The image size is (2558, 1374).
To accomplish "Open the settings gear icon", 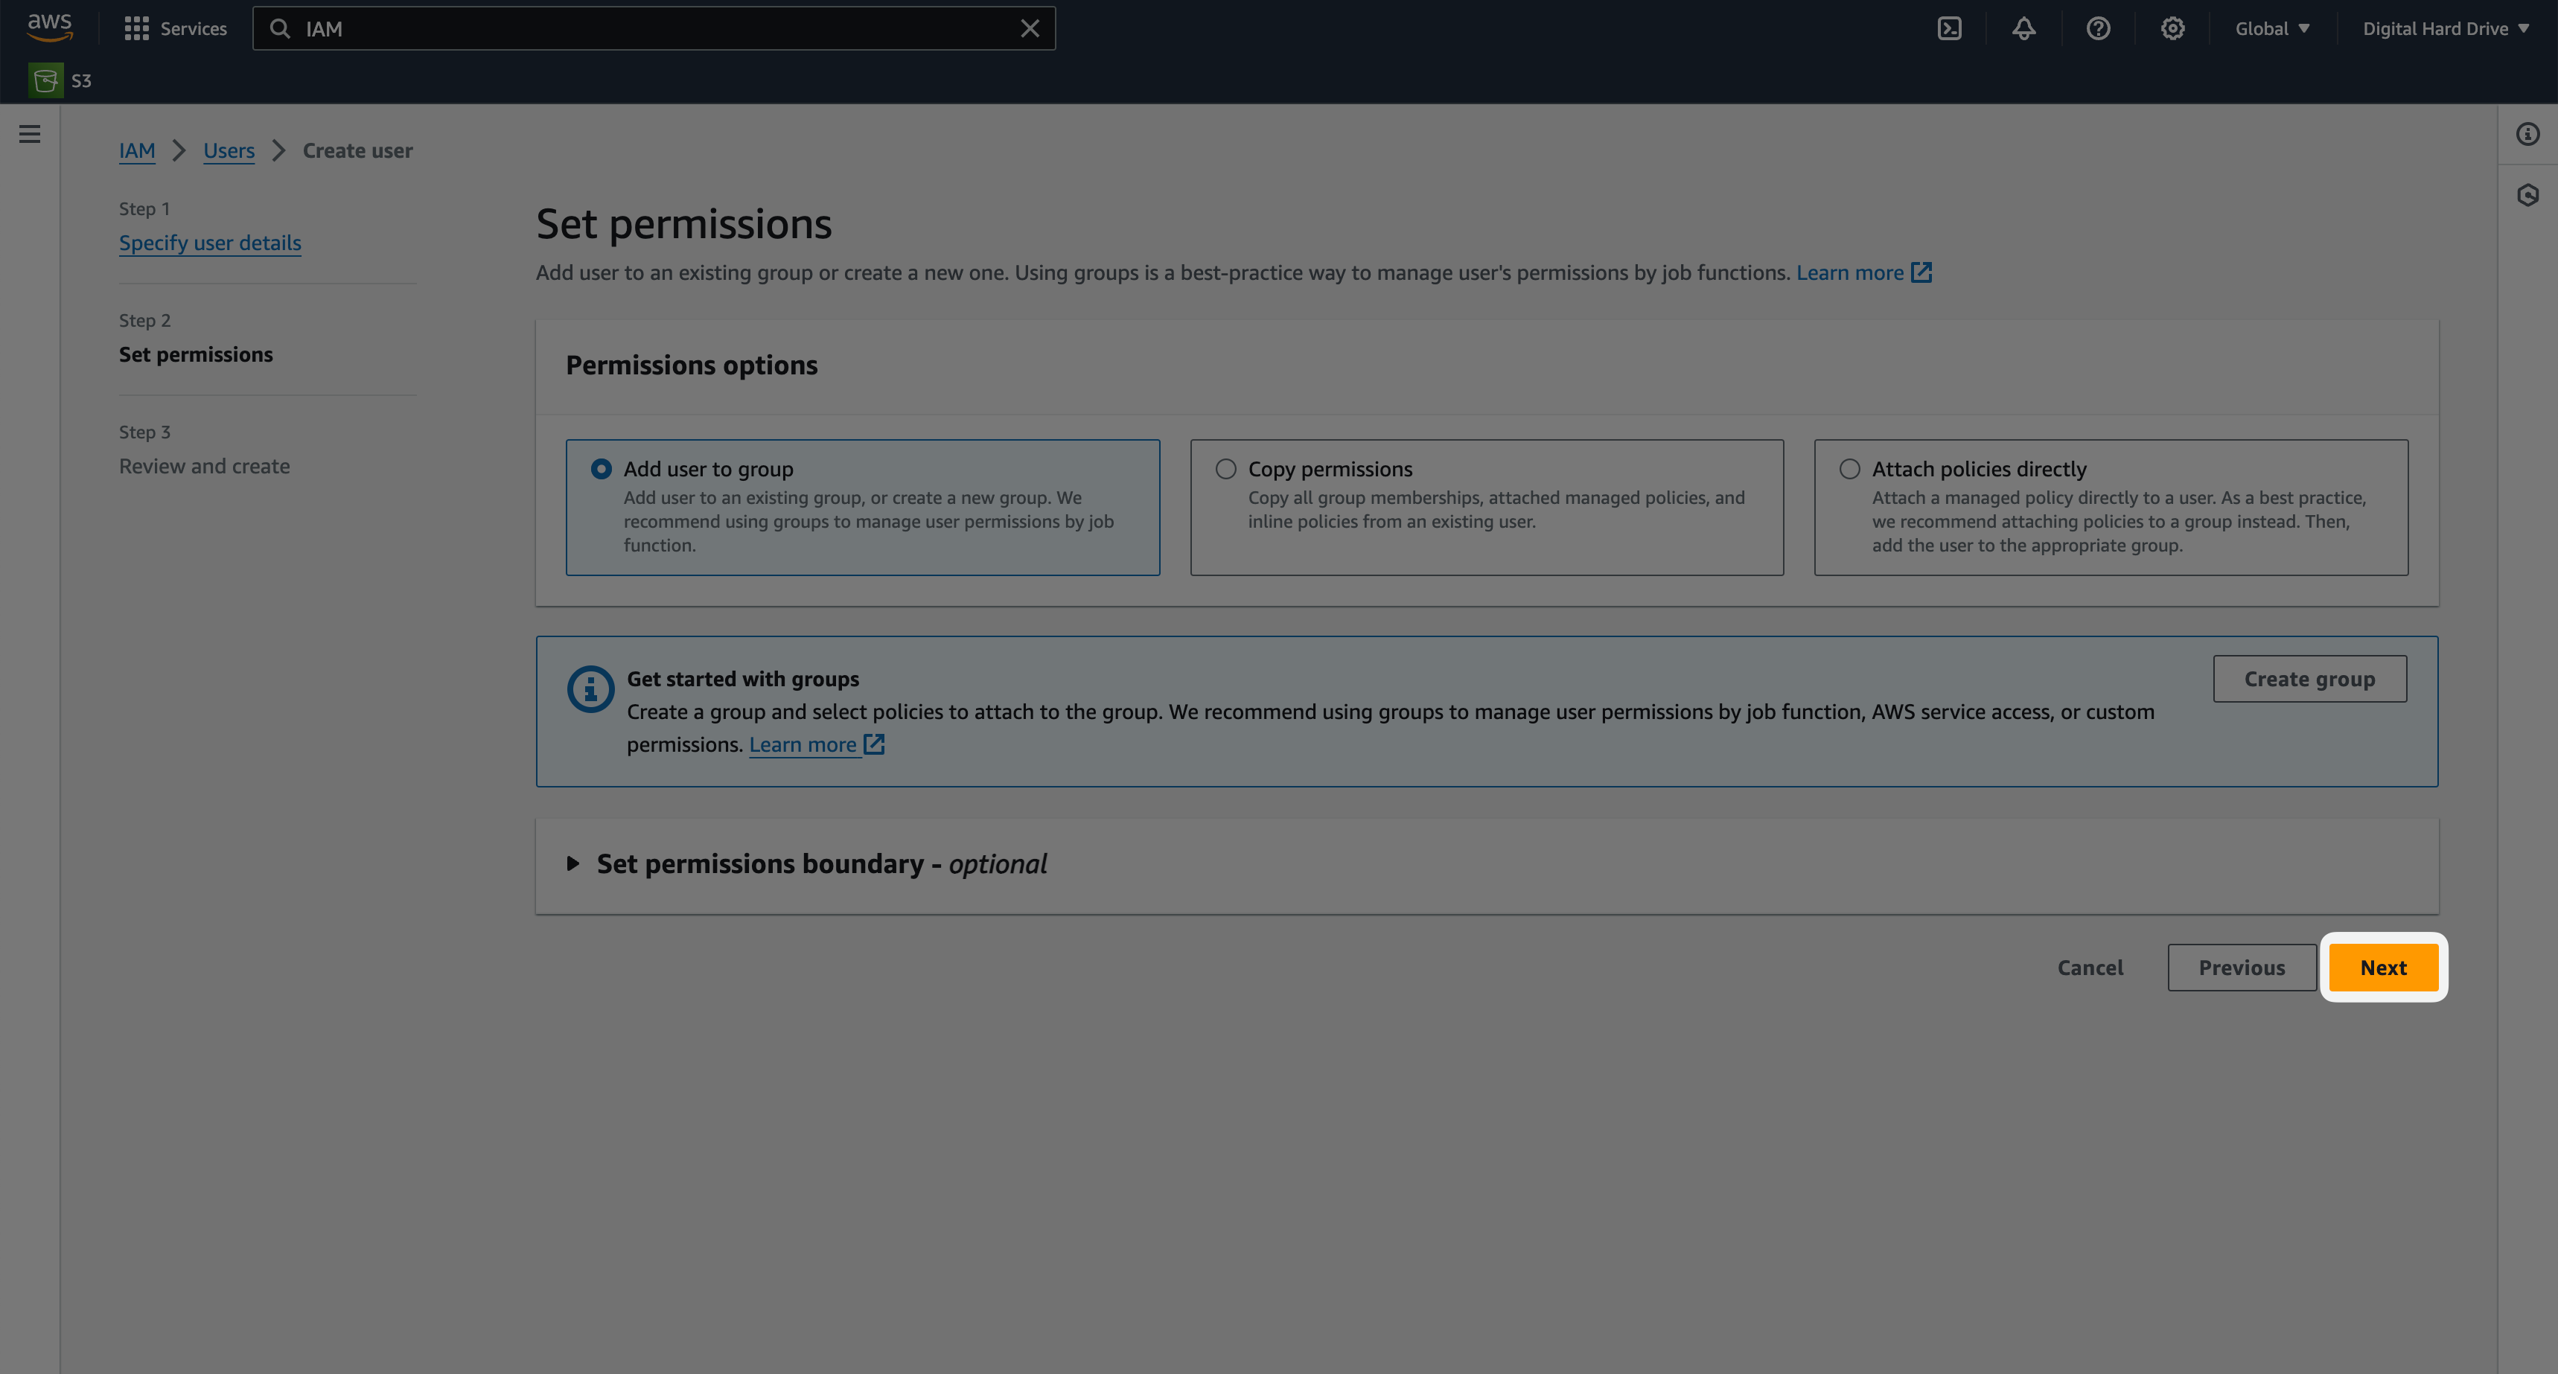I will 2172,29.
